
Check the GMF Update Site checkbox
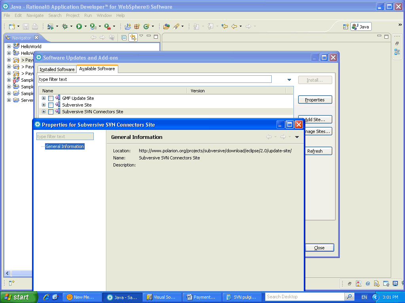tap(51, 98)
